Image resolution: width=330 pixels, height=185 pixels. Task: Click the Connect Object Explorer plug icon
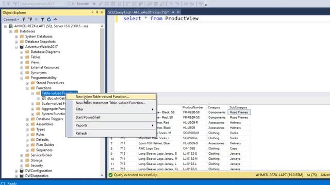coord(24,20)
